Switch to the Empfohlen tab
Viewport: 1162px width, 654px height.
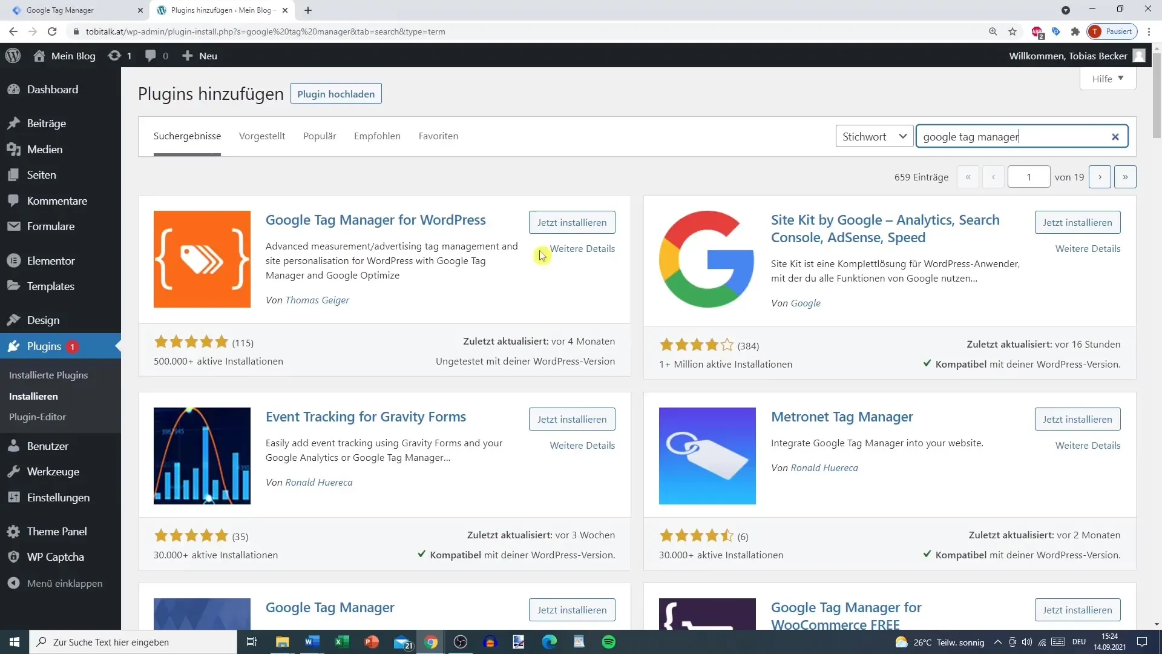(377, 136)
